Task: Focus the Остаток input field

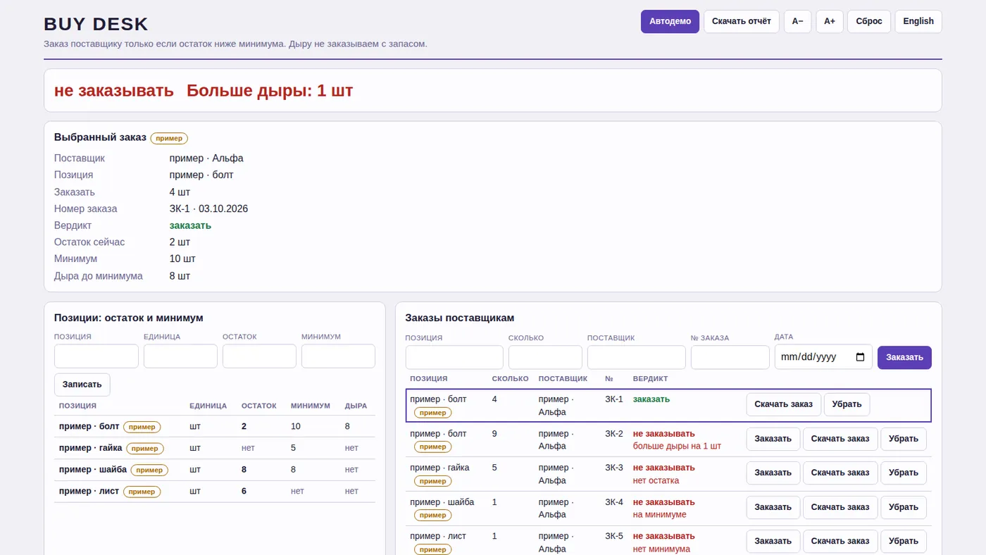Action: (259, 356)
